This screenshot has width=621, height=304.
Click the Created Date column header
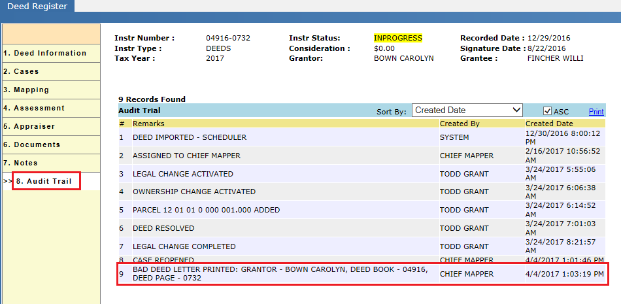[549, 124]
